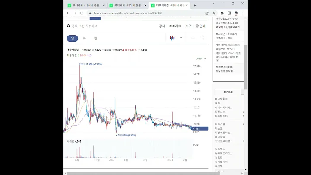Screen dimensions: 311x175
Task: Click the scrollbar down arrow
Action: (x=246, y=170)
